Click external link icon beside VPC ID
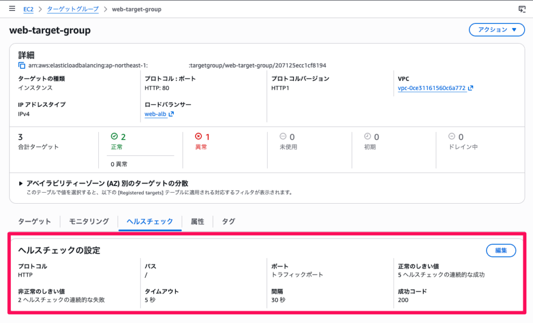533x323 pixels. point(471,88)
